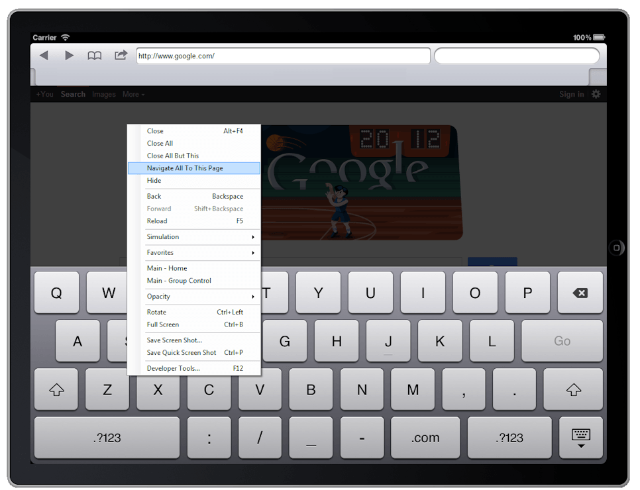
Task: Click the share icon in Safari toolbar
Action: click(121, 56)
